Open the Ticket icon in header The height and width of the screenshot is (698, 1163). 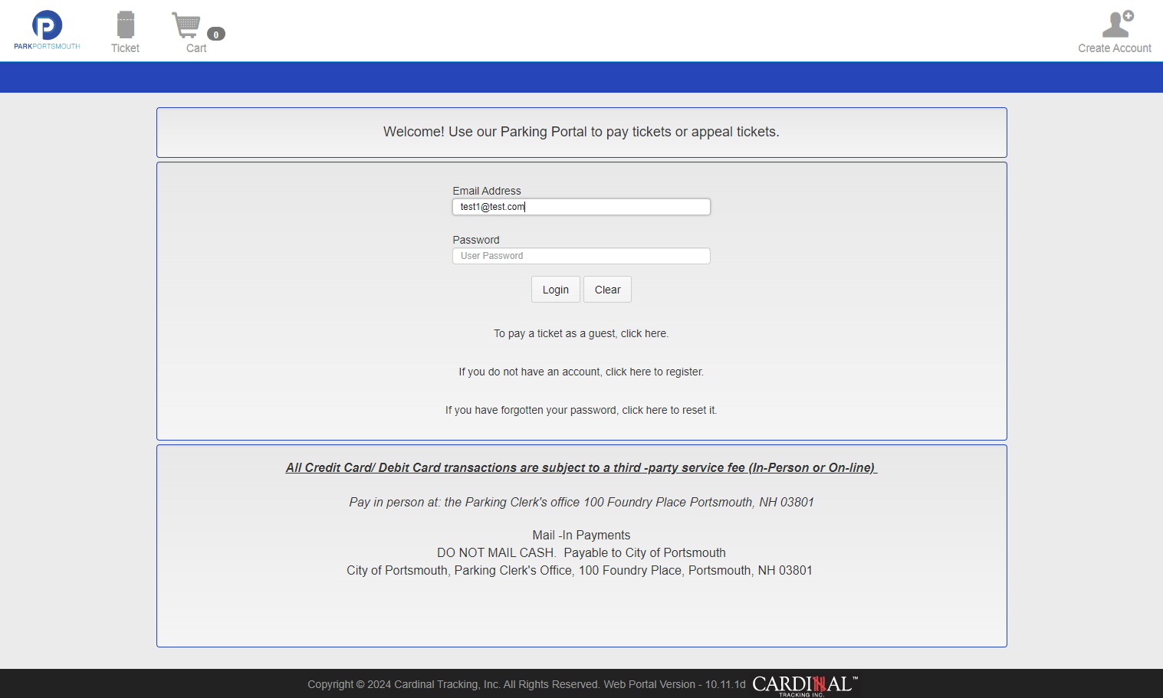click(x=126, y=25)
